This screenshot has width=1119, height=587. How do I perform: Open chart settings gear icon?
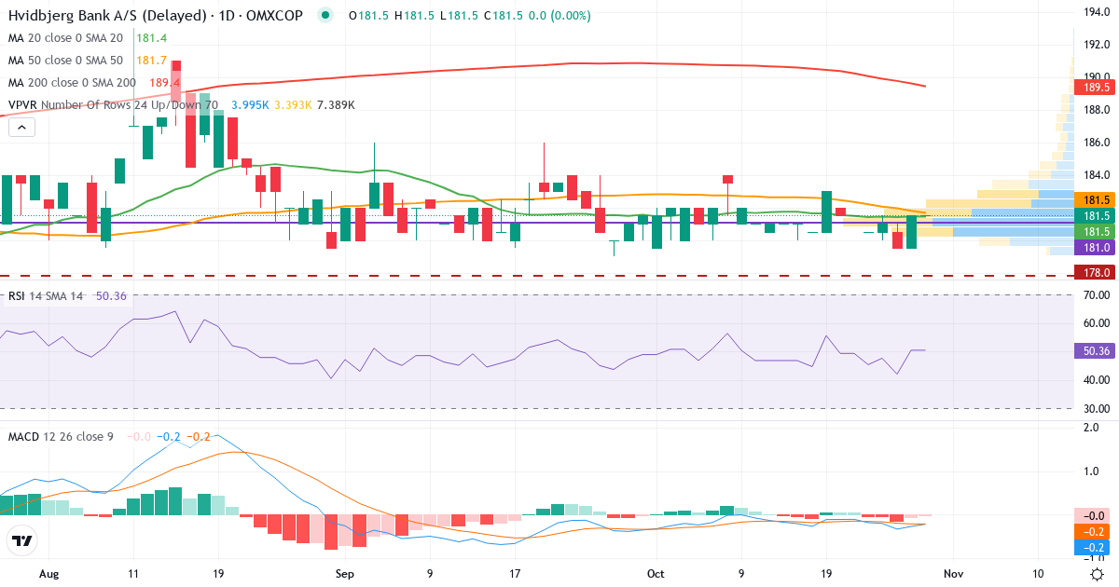point(1098,575)
